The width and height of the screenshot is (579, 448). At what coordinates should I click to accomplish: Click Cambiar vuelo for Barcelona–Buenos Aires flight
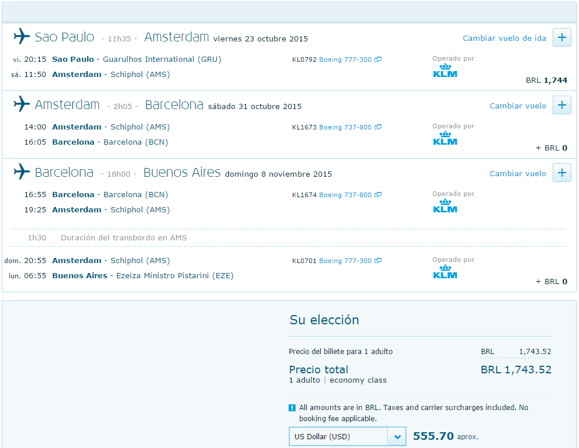tap(518, 173)
